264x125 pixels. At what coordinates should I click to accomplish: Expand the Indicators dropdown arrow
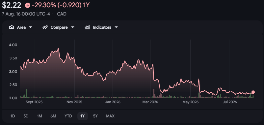pyautogui.click(x=116, y=27)
